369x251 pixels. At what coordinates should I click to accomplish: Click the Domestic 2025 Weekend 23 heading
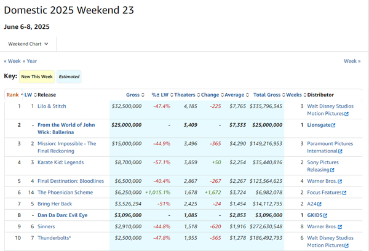pyautogui.click(x=69, y=10)
